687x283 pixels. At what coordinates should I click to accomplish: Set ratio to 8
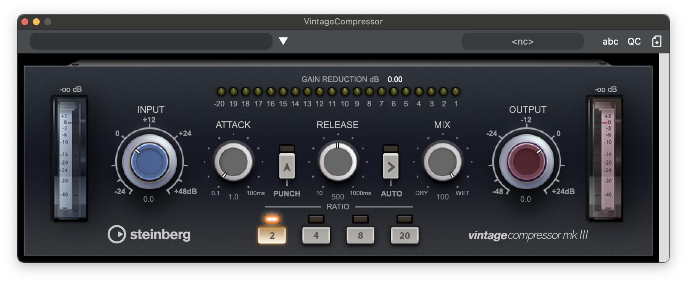coord(360,235)
